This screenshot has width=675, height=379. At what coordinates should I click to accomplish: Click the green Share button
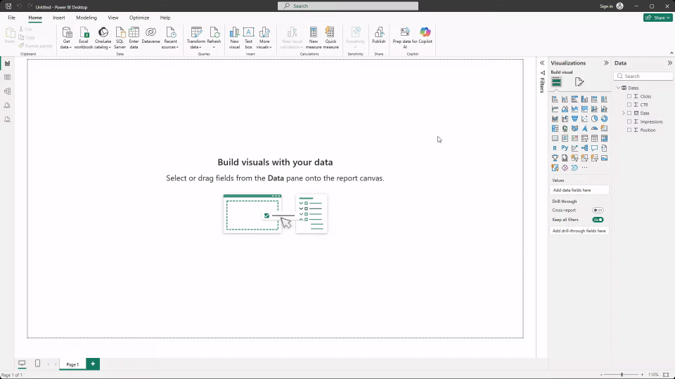[658, 18]
